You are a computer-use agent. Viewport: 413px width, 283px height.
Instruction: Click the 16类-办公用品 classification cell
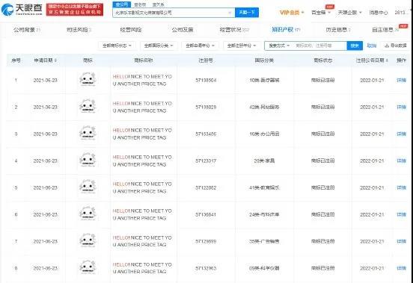[x=264, y=134]
